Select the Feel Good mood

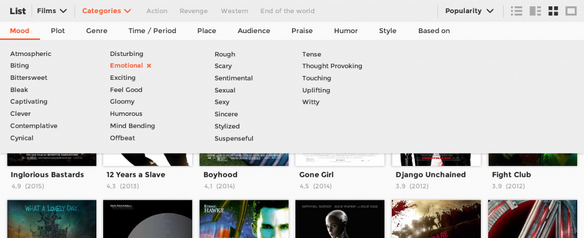(x=126, y=90)
